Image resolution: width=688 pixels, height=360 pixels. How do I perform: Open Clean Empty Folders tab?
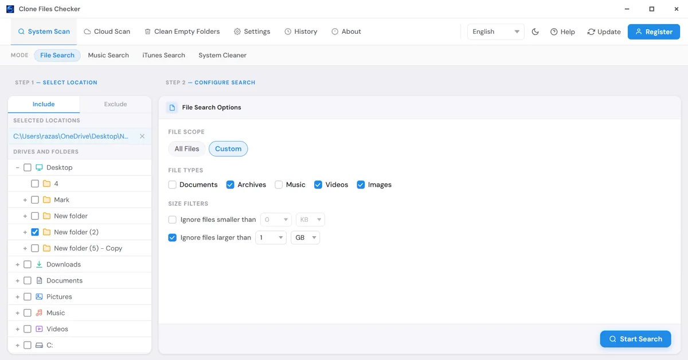click(182, 32)
